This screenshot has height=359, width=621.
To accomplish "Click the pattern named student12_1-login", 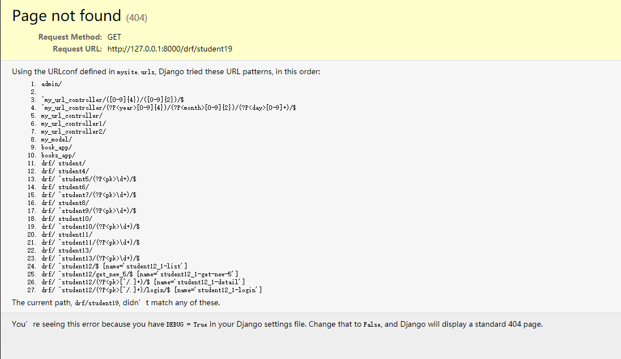I will pos(152,290).
